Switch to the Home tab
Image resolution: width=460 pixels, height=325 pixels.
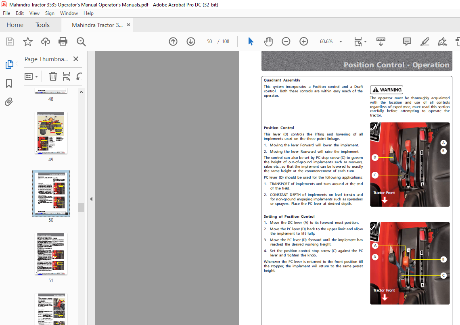pos(15,25)
